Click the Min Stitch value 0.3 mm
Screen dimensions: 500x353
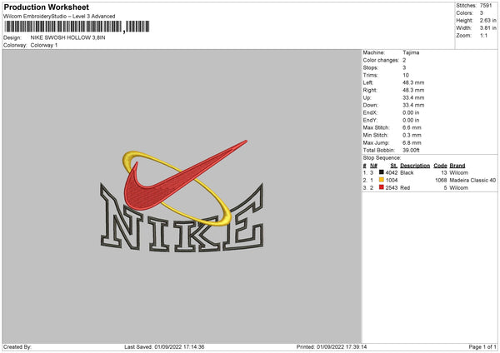click(x=412, y=136)
